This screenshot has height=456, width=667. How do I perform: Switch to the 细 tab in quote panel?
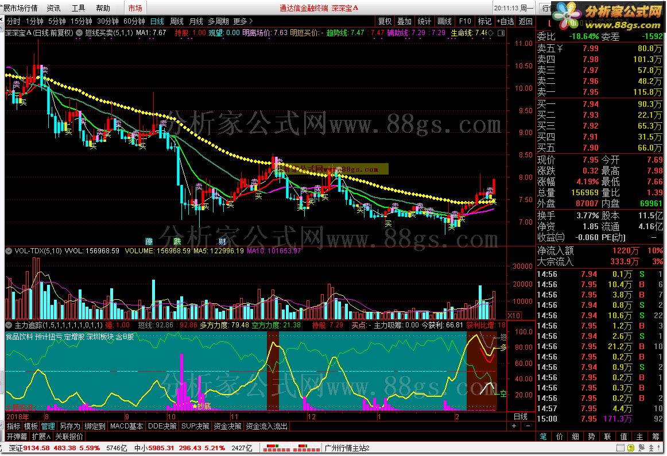point(576,437)
